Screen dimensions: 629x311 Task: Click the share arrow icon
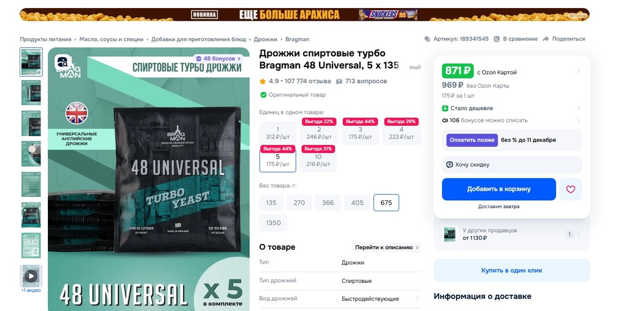[545, 39]
